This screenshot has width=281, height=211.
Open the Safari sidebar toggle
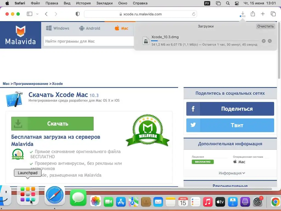[x=29, y=14]
